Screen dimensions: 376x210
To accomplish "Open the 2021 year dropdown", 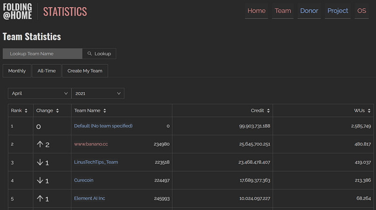I will (x=98, y=93).
